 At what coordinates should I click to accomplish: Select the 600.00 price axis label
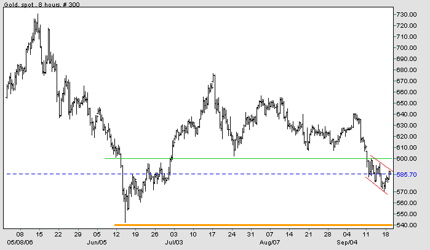(x=407, y=159)
